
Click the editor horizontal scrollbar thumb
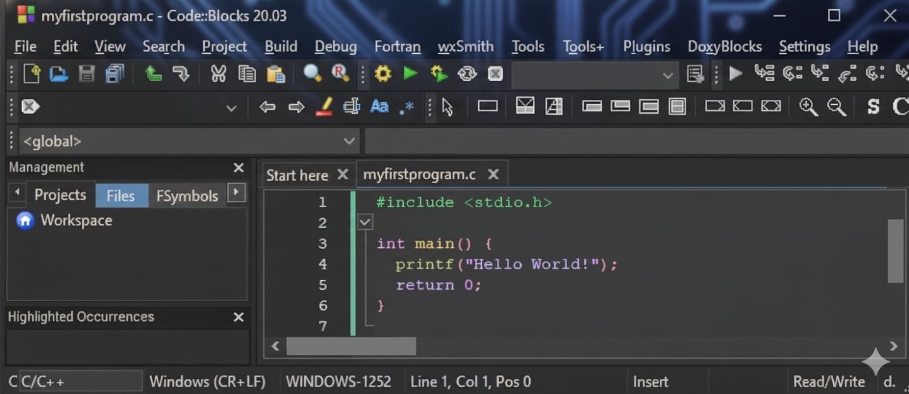pos(351,346)
